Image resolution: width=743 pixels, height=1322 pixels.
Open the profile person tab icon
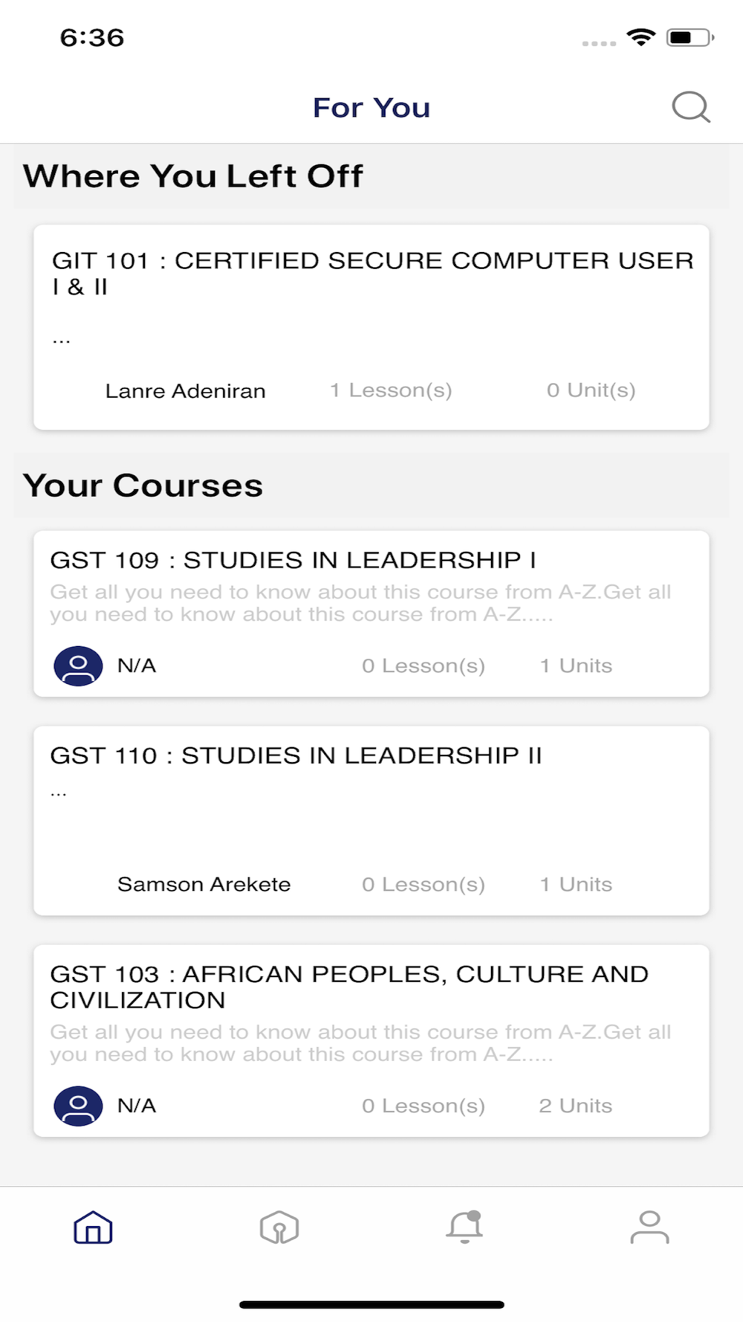pyautogui.click(x=650, y=1227)
